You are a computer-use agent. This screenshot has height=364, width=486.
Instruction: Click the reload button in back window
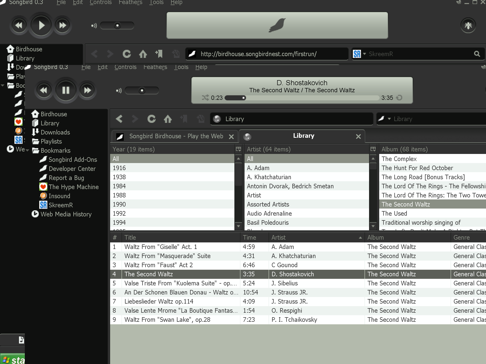tap(127, 54)
